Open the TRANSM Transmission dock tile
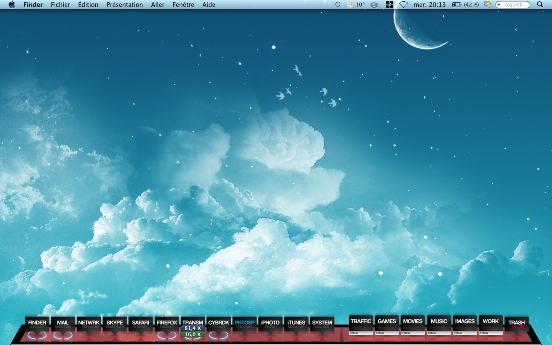Screen dimensions: 552x345 [x=193, y=322]
